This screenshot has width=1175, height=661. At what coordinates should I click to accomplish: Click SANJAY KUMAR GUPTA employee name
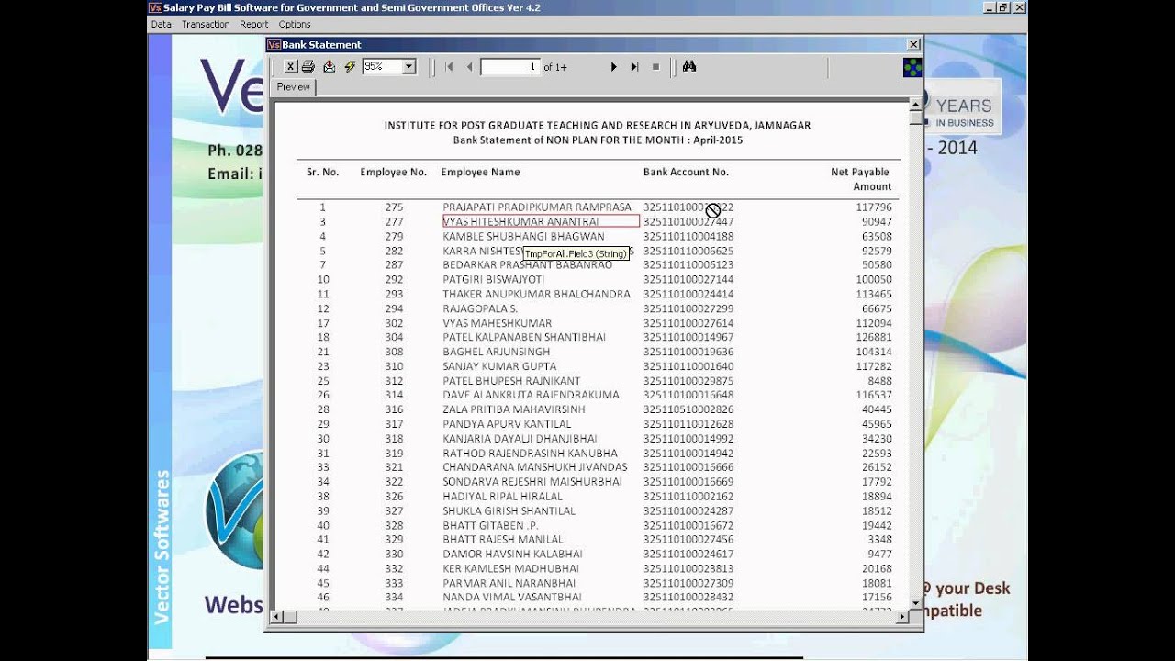pos(499,366)
